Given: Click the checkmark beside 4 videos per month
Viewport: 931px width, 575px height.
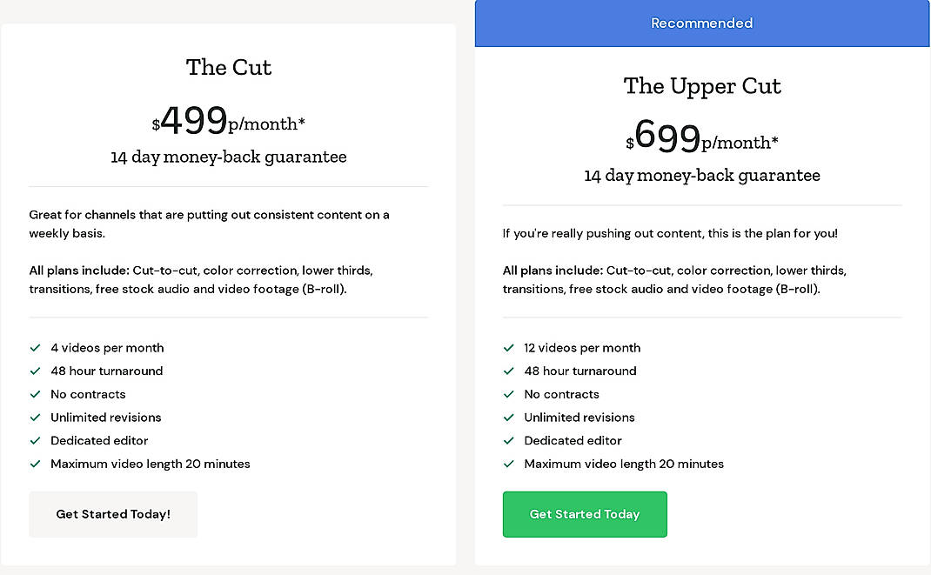Looking at the screenshot, I should (x=35, y=348).
